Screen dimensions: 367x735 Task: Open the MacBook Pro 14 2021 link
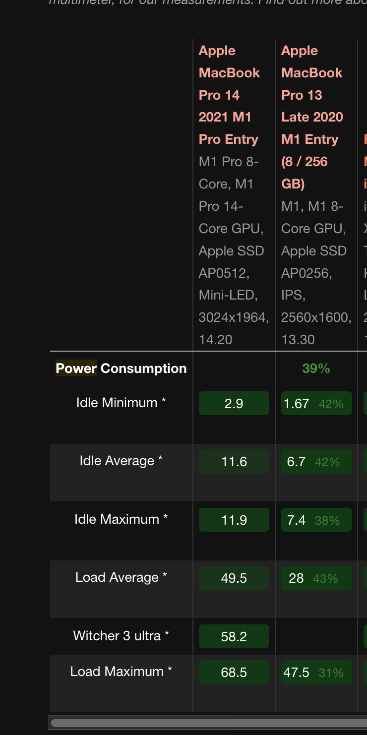229,95
